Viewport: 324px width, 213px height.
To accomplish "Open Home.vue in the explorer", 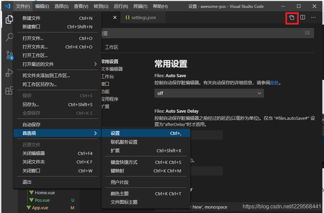I will [45, 193].
